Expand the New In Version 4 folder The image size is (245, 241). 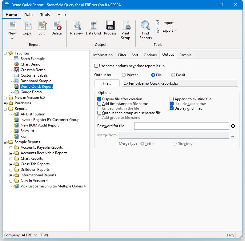click(x=11, y=181)
